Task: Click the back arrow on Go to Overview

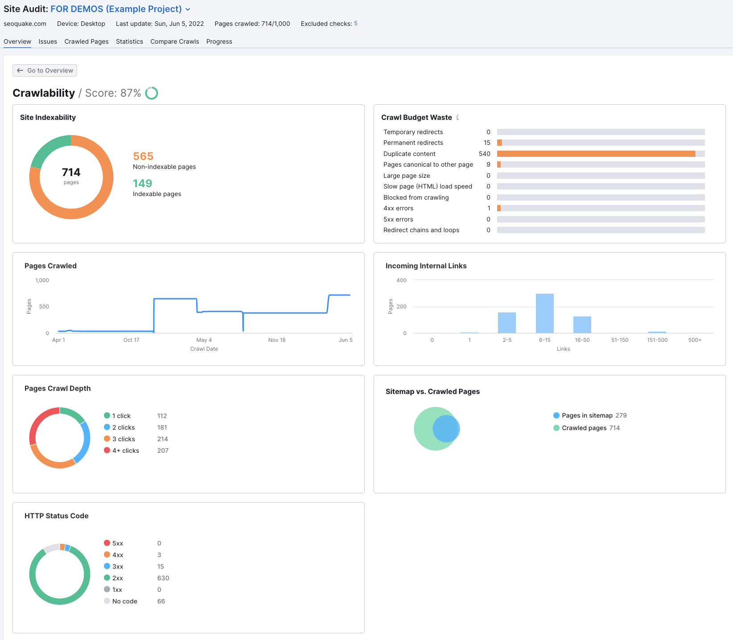Action: [20, 70]
